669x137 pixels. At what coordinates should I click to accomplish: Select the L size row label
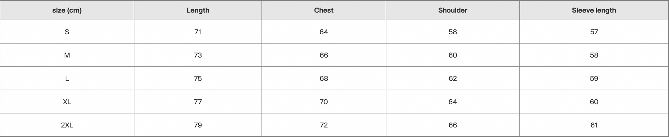[67, 78]
